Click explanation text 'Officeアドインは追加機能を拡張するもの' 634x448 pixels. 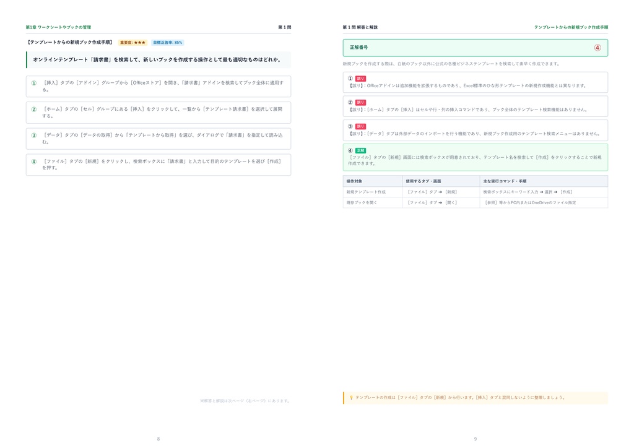(467, 85)
